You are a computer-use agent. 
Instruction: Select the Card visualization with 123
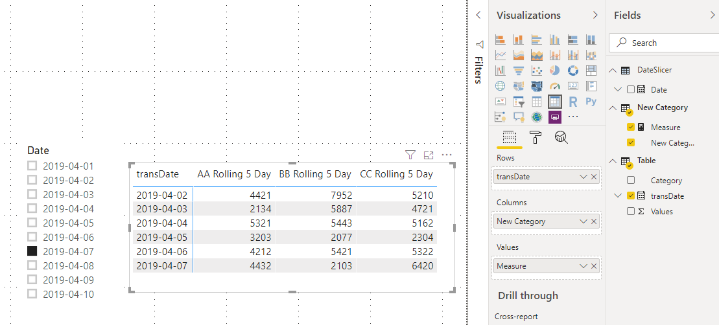572,86
